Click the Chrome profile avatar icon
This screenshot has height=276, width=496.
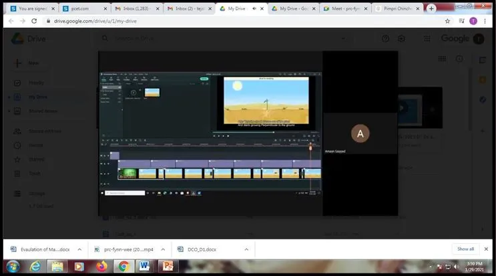click(473, 21)
